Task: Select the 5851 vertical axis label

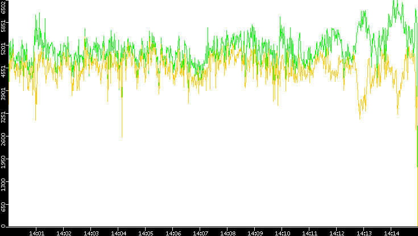Action: coord(3,26)
